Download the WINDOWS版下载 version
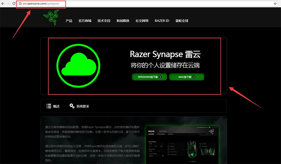Viewport: 281px width, 164px height. [x=150, y=77]
